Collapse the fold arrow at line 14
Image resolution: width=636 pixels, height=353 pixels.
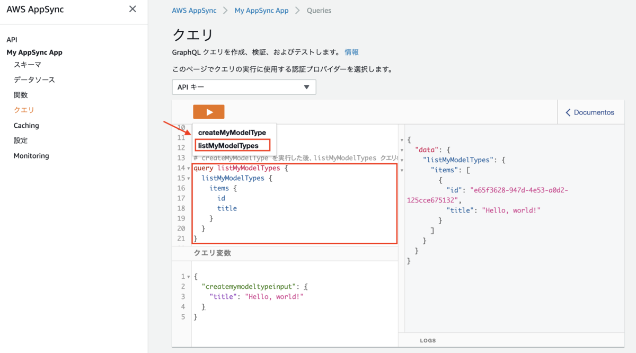189,169
